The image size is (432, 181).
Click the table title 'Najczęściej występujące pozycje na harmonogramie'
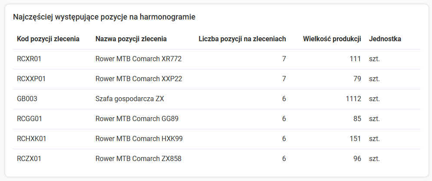pyautogui.click(x=104, y=17)
